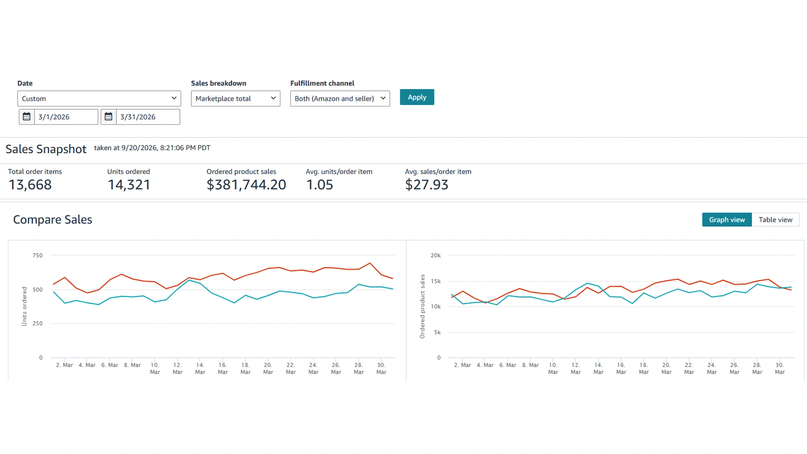Screen dimensions: 807x454
Task: Click the 20k tick on sales chart
Action: (436, 255)
